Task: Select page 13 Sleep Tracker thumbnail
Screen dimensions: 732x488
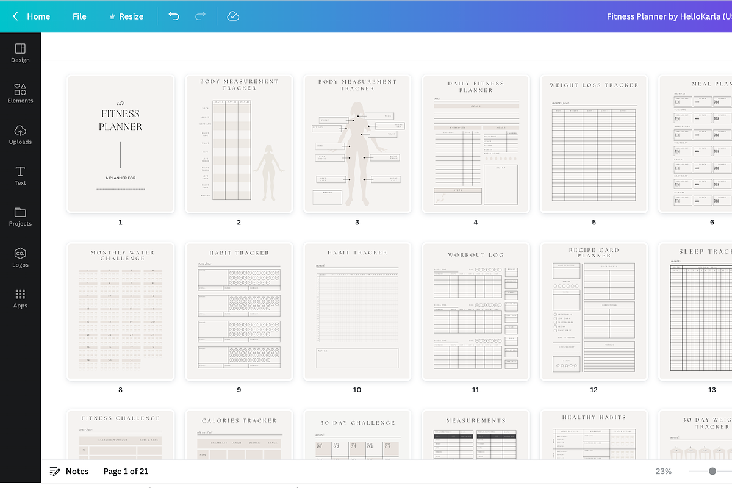Action: tap(695, 311)
